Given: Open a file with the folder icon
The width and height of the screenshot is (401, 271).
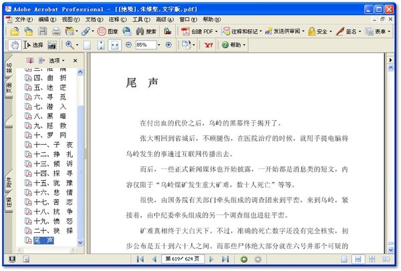Looking at the screenshot, I should pyautogui.click(x=15, y=31).
